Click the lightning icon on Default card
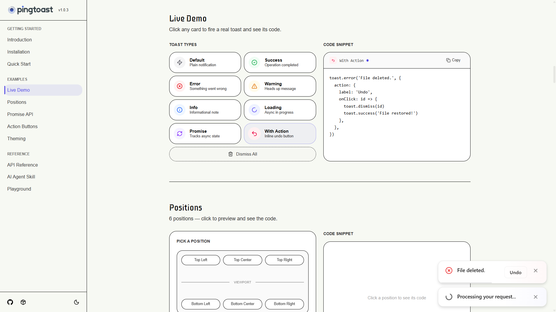556x312 pixels. (x=180, y=62)
